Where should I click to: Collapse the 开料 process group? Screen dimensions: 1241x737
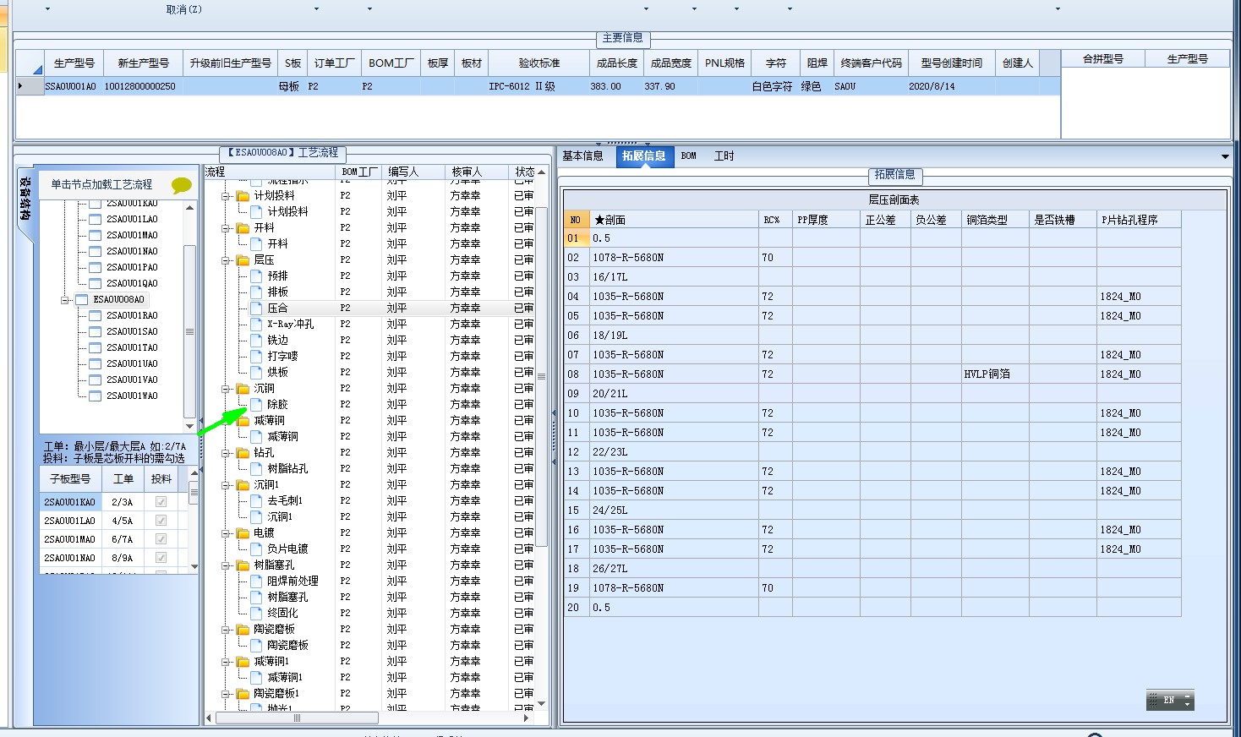coord(227,228)
